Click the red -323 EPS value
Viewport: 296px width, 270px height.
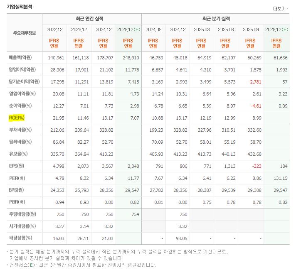tap(257, 166)
